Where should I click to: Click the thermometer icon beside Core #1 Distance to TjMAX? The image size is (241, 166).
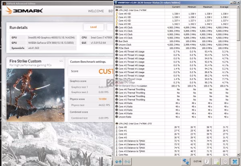[116, 144]
